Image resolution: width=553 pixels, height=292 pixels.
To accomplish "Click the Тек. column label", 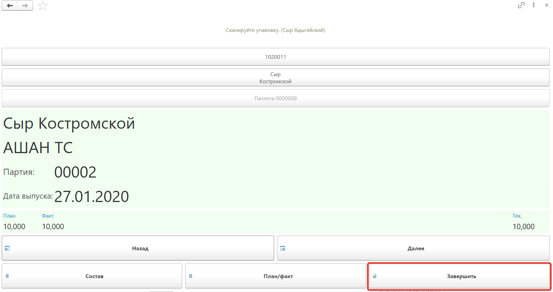I will click(x=517, y=216).
